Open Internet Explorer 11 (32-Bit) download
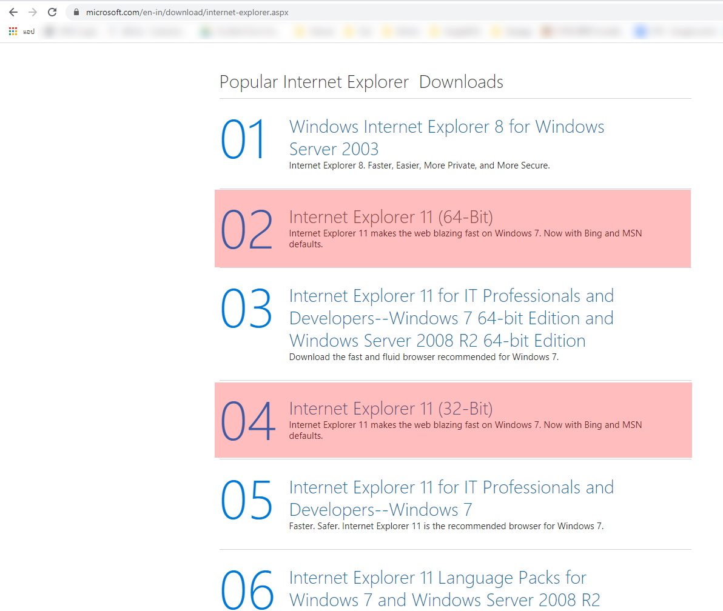723x611 pixels. click(391, 408)
